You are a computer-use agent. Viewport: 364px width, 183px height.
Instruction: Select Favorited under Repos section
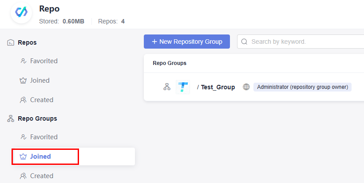[x=44, y=61]
